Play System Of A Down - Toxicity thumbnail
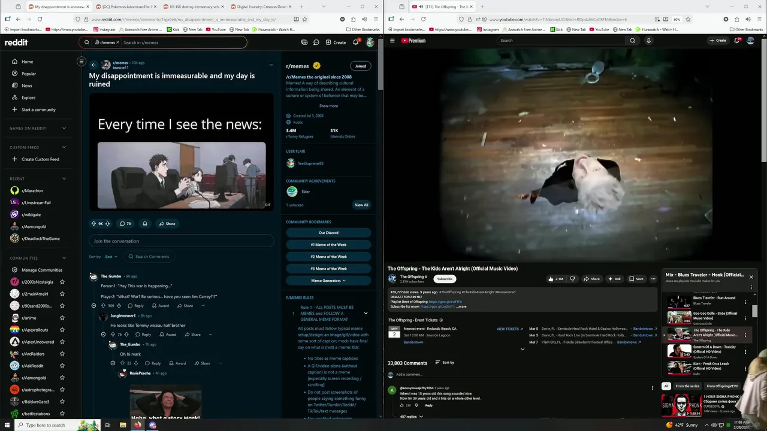Viewport: 767px width, 431px height. click(679, 351)
